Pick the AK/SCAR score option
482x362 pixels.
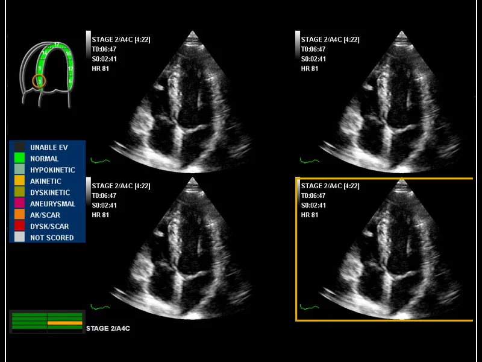(x=47, y=215)
